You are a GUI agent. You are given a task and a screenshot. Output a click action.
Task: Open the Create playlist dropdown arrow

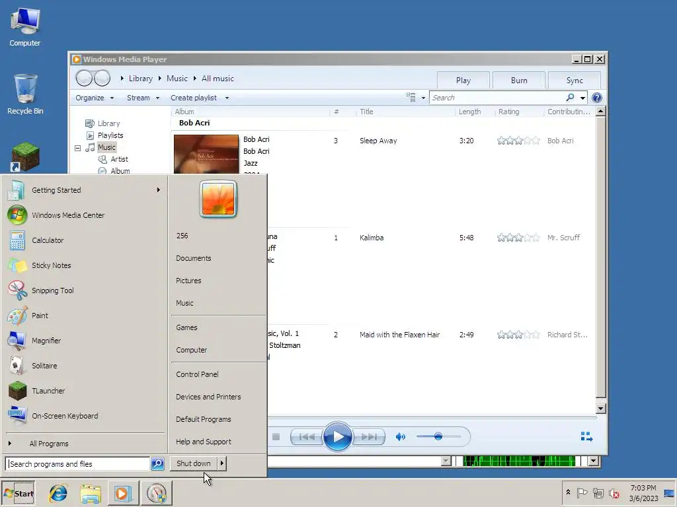[227, 98]
